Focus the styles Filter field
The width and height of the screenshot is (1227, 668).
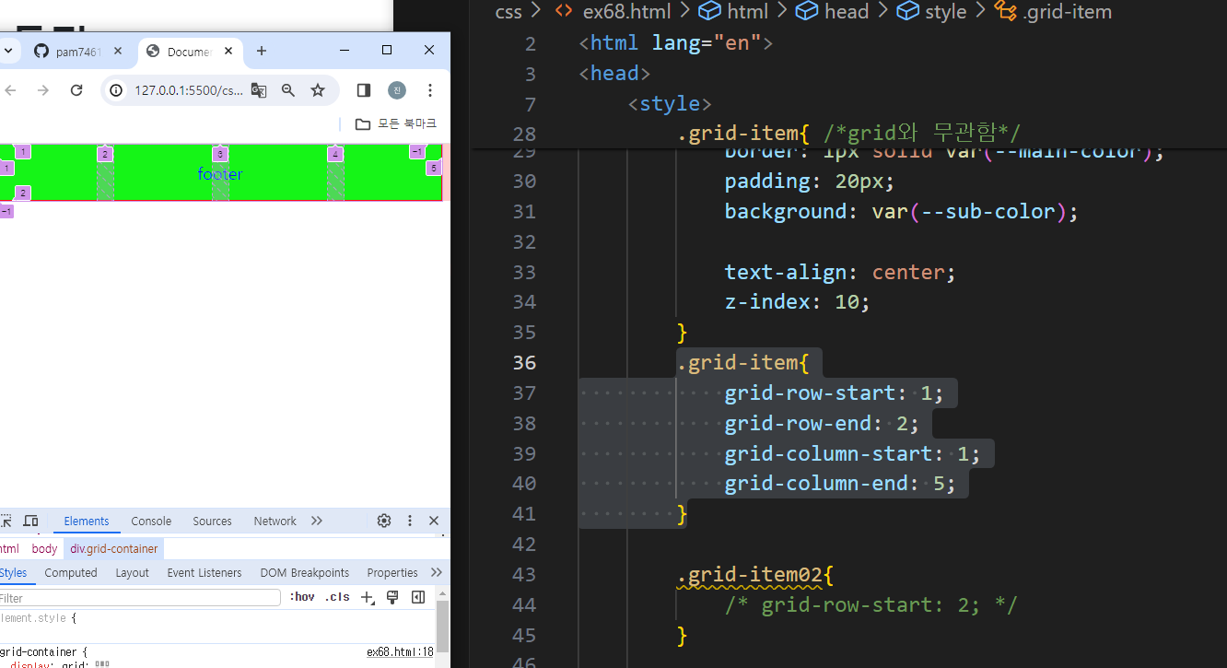coord(139,598)
